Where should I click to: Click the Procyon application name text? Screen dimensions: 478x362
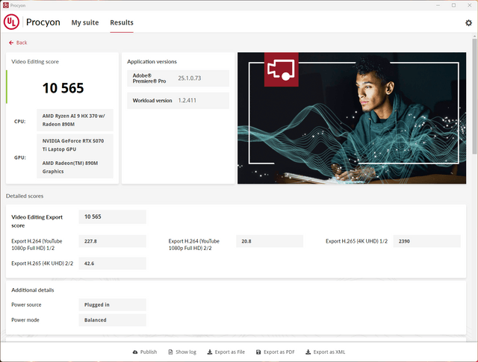(43, 22)
